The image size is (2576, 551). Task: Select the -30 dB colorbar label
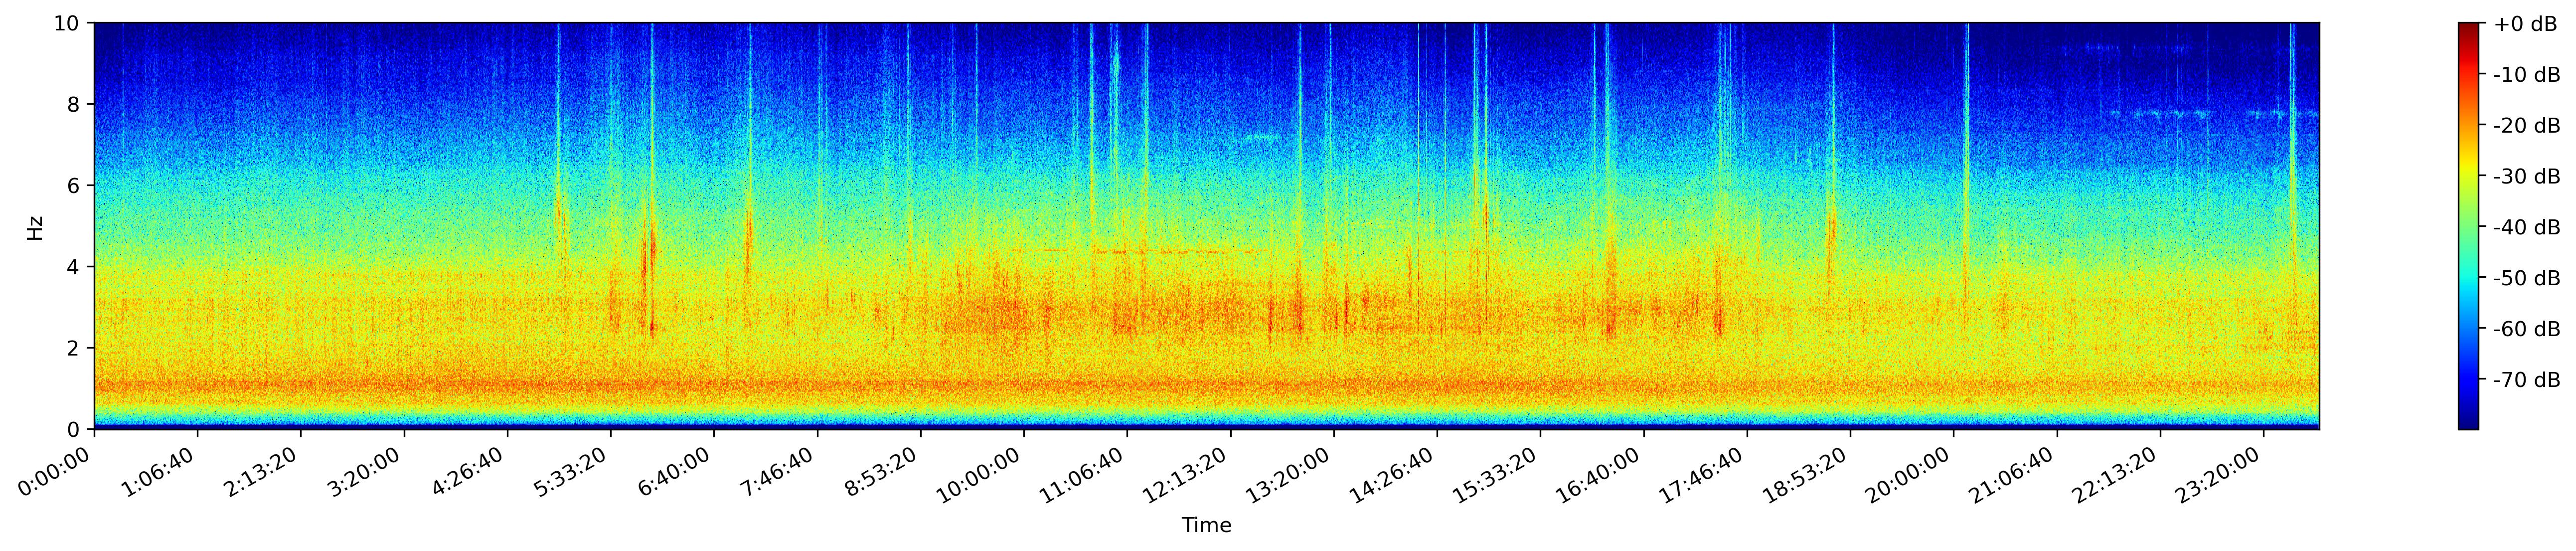click(2526, 177)
